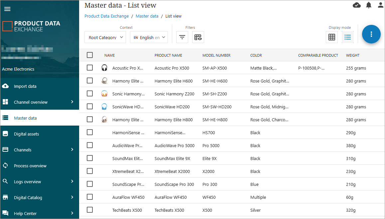Open the Root Category context dropdown
Screen dimensions: 385x219
(x=105, y=37)
